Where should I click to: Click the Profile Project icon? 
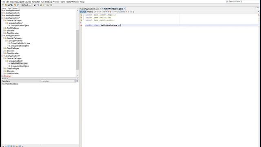(51, 5)
